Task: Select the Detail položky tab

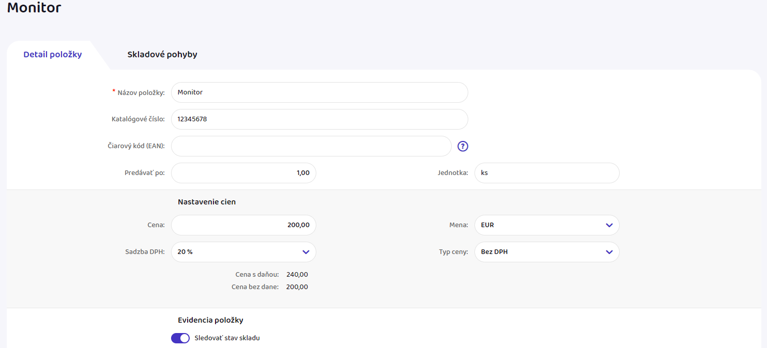Action: pyautogui.click(x=53, y=54)
